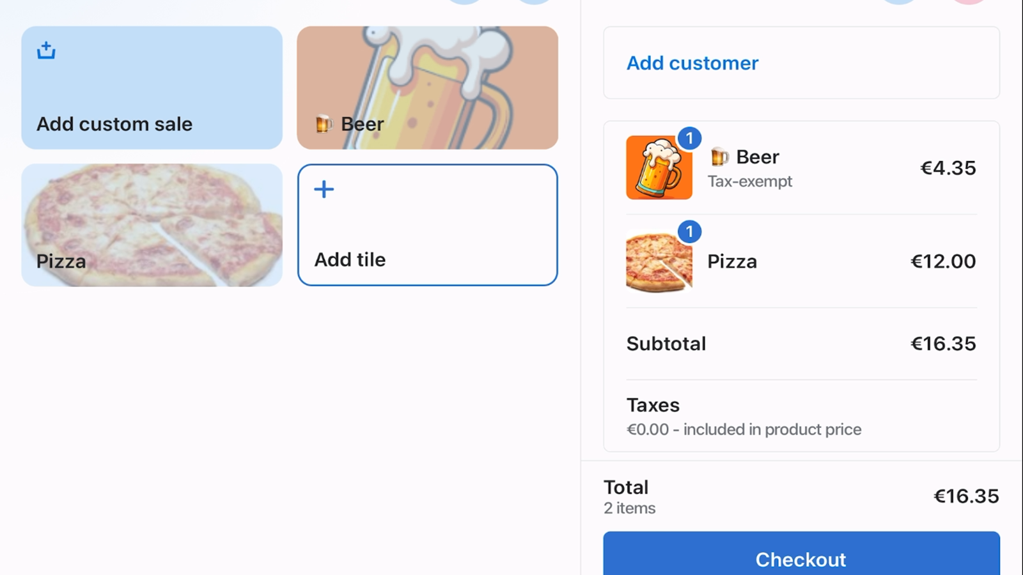Viewport: 1023px width, 575px height.
Task: Click the beer mug emoji on the Beer tile
Action: point(325,124)
